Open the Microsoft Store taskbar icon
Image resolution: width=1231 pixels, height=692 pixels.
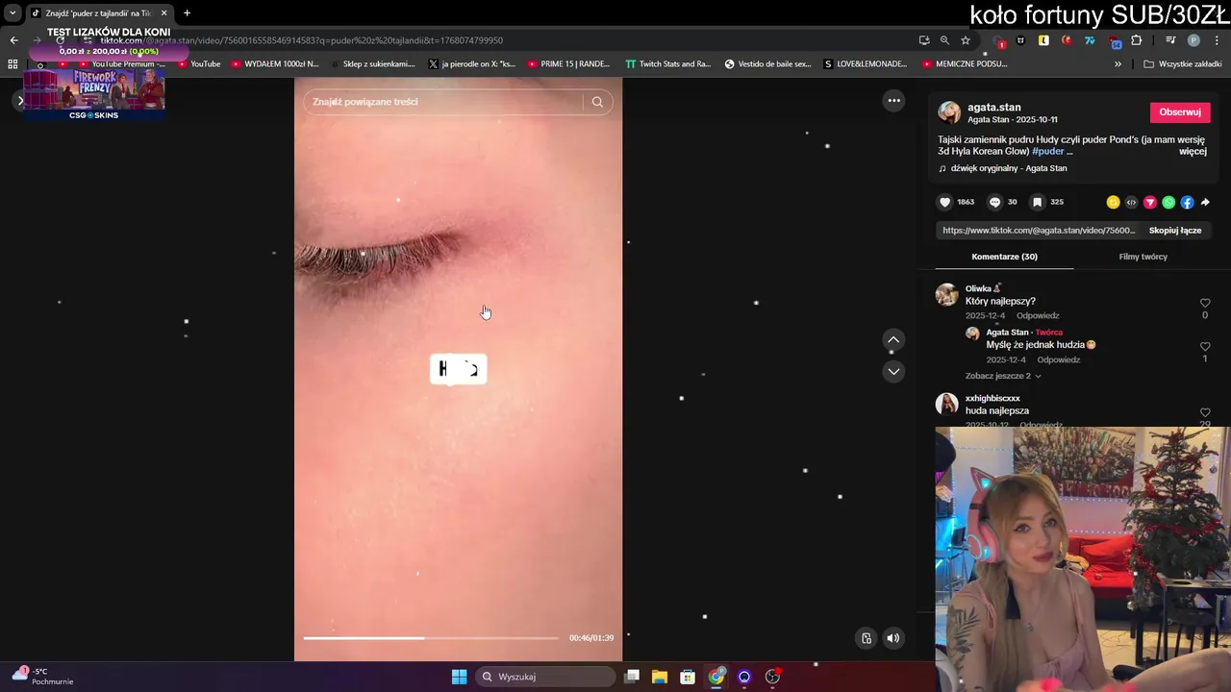pos(688,677)
